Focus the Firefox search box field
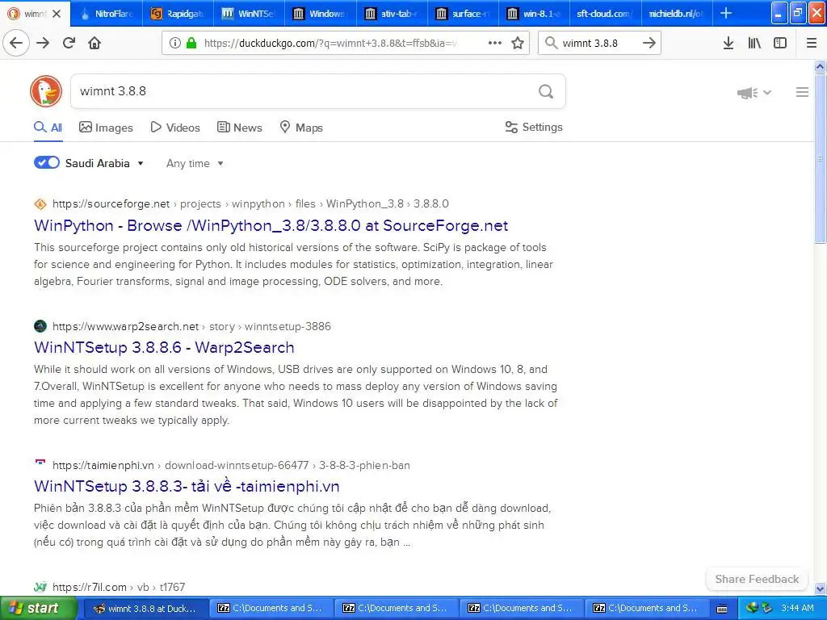 [x=600, y=43]
